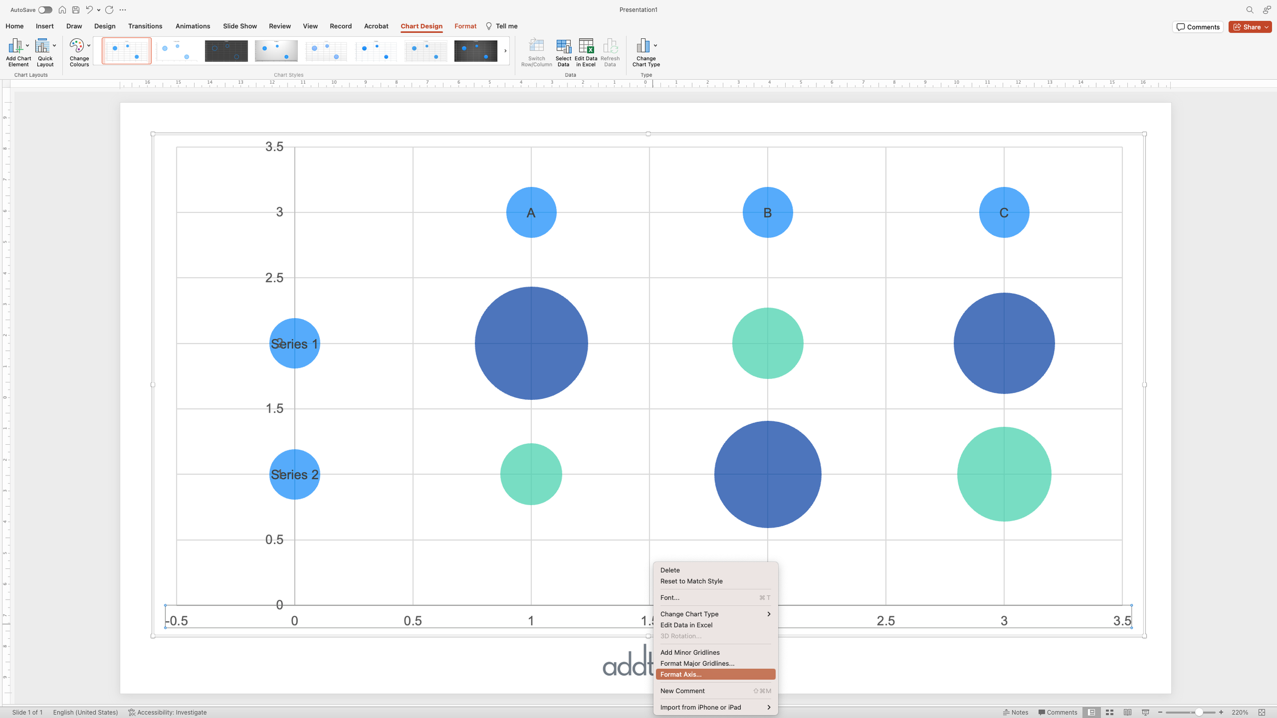Apply the dark third chart style

[x=226, y=51]
